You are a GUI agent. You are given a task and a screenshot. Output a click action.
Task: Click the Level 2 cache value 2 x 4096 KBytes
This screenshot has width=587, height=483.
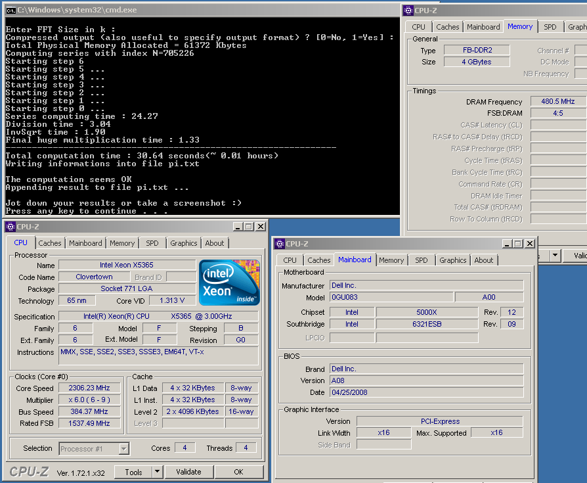point(193,411)
